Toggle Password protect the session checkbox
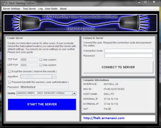This screenshot has height=128, width=161. point(9,82)
